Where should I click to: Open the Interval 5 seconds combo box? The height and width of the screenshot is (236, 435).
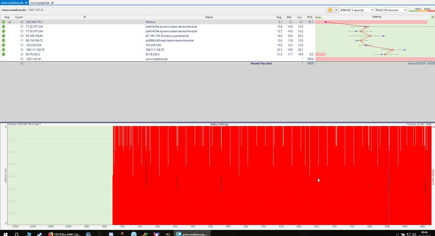point(362,10)
